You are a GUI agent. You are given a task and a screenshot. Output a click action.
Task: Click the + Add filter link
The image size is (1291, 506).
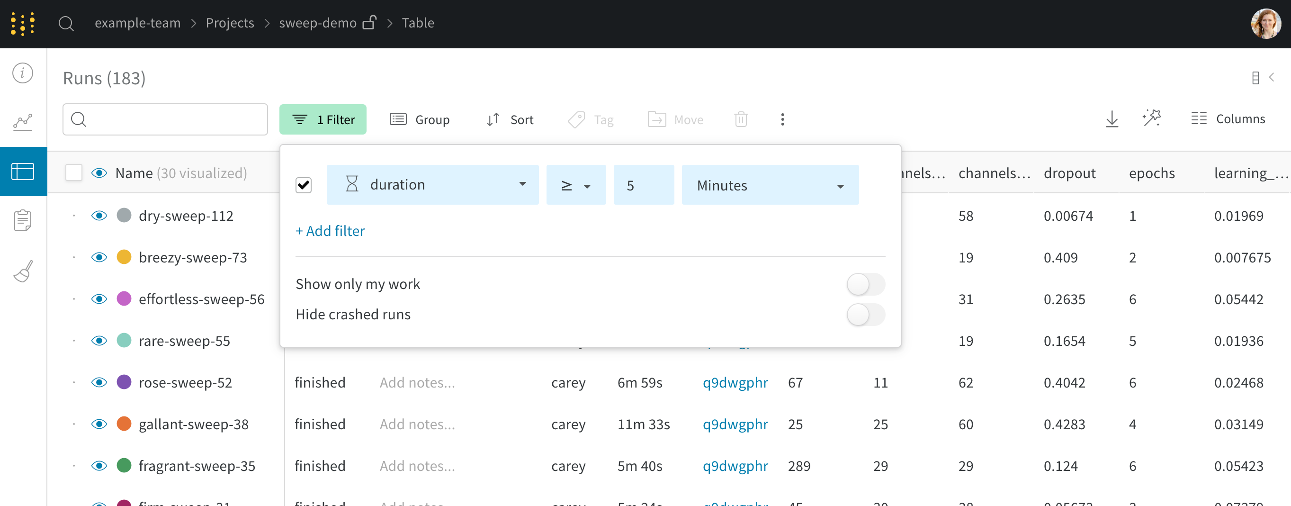click(330, 231)
